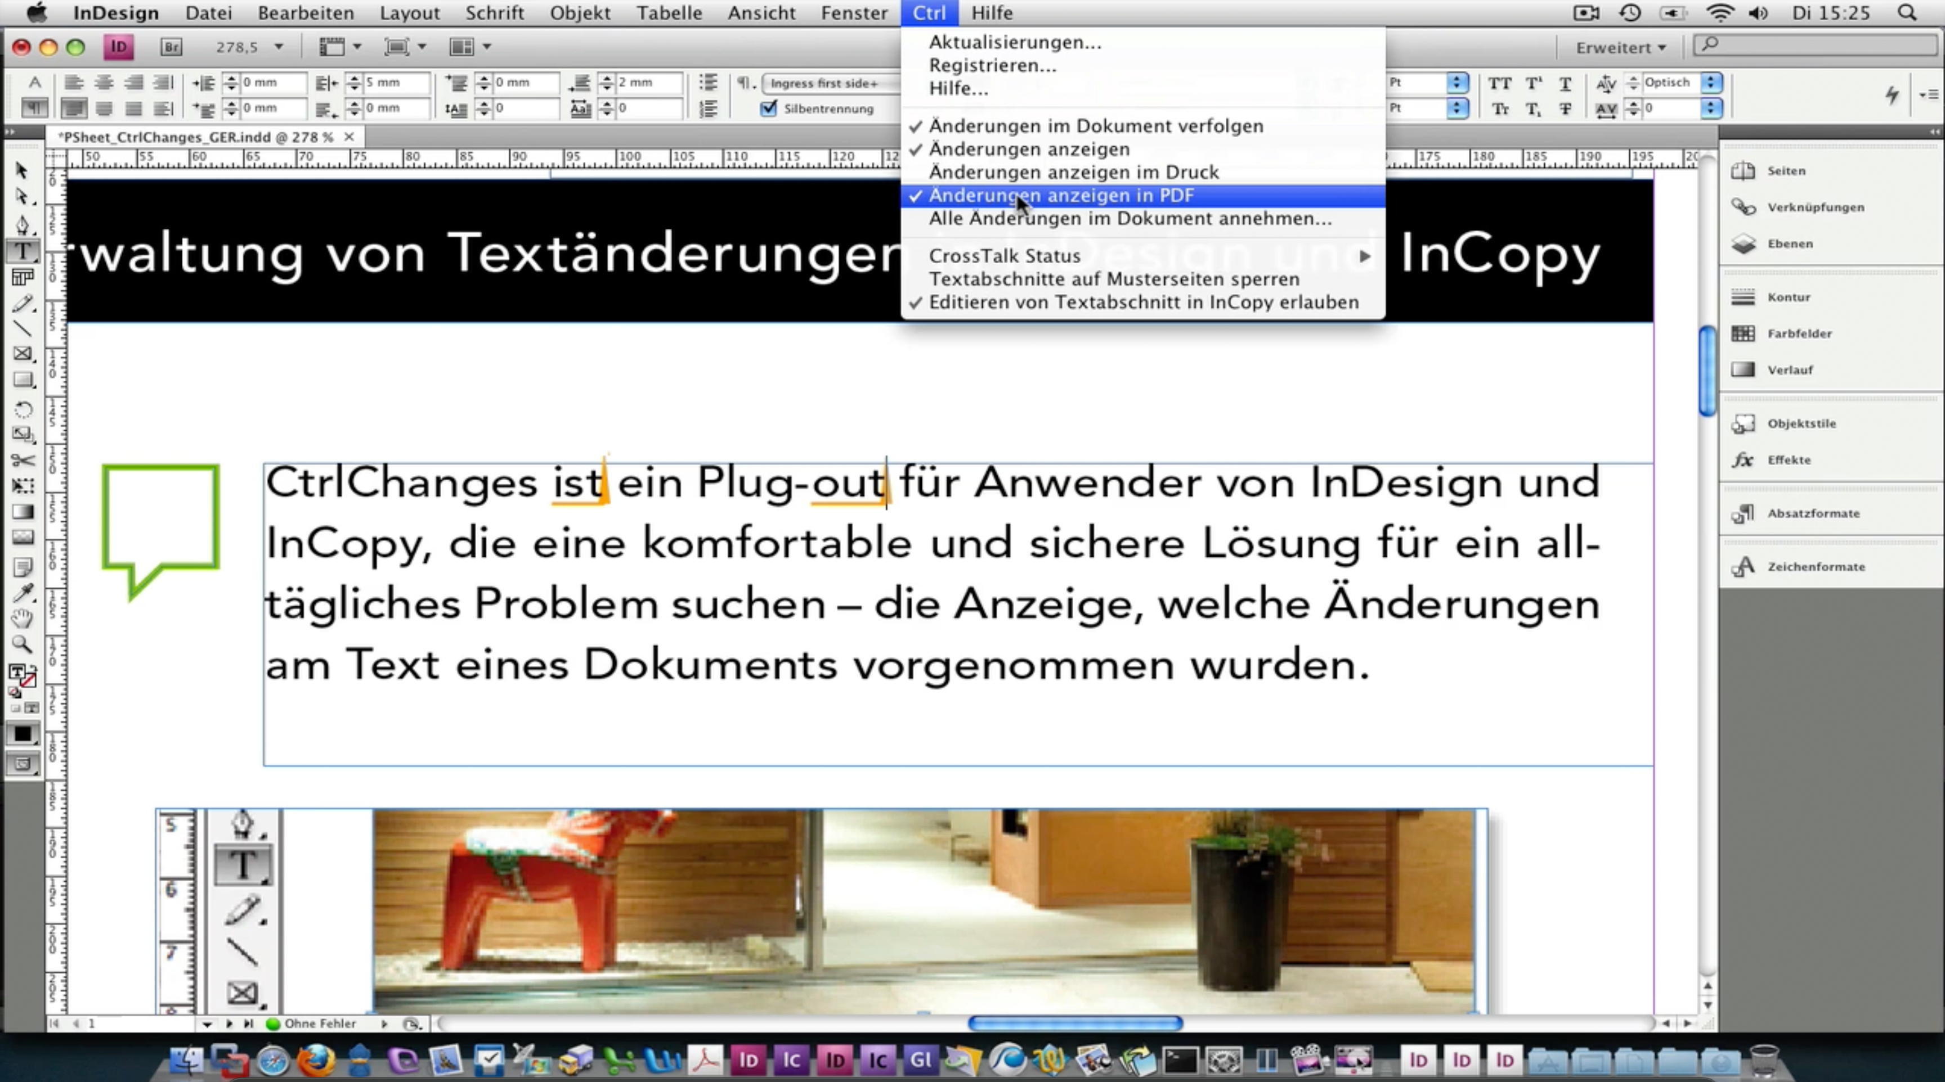Open the page number dropdown in status bar

(206, 1024)
